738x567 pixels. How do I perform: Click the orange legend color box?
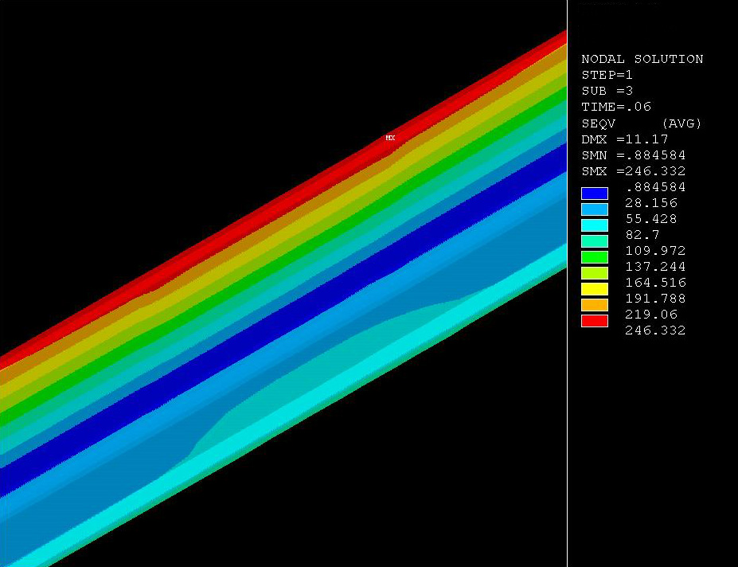pos(595,305)
